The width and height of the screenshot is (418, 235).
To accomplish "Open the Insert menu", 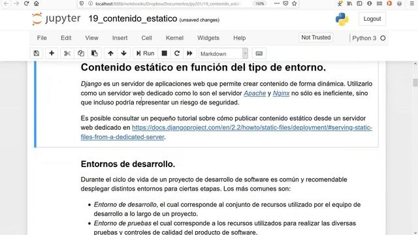I will pyautogui.click(x=120, y=38).
